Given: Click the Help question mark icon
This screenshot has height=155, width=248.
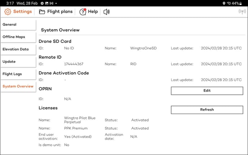Looking at the screenshot, I should point(83,12).
